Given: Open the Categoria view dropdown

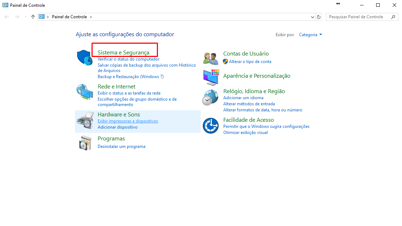Looking at the screenshot, I should click(310, 35).
